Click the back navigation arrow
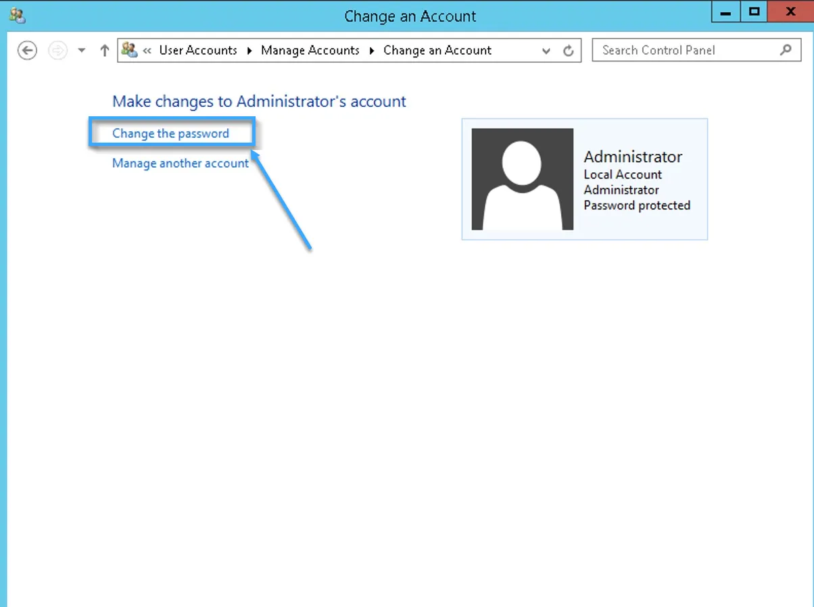The width and height of the screenshot is (814, 607). (x=27, y=51)
